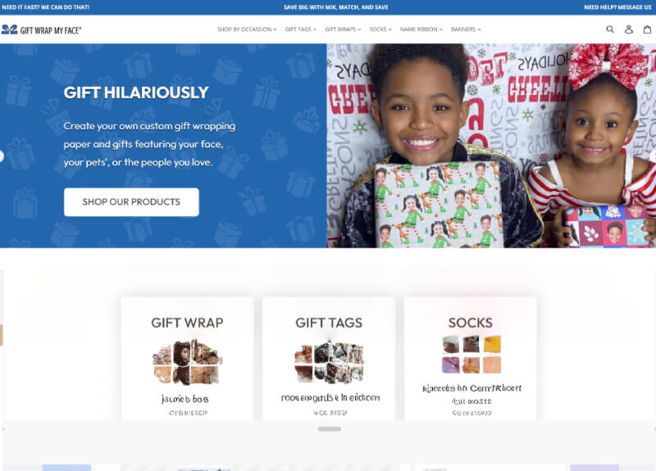Screen dimensions: 656x471
Task: Expand the Gift Wraps menu dropdown
Action: pos(343,29)
